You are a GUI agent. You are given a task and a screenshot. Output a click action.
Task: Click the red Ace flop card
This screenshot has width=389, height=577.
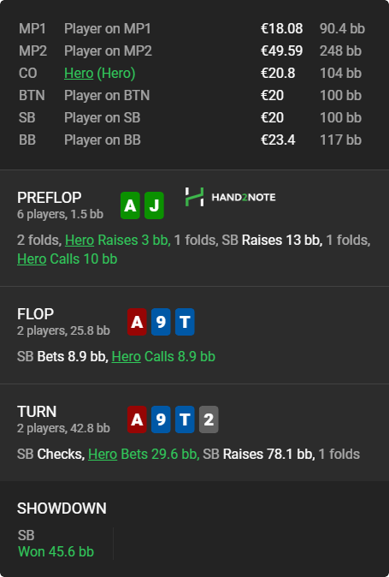[137, 322]
